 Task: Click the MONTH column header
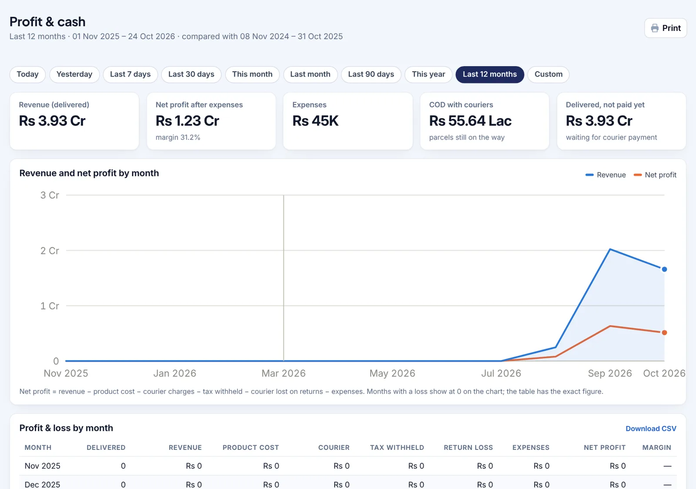click(x=38, y=448)
